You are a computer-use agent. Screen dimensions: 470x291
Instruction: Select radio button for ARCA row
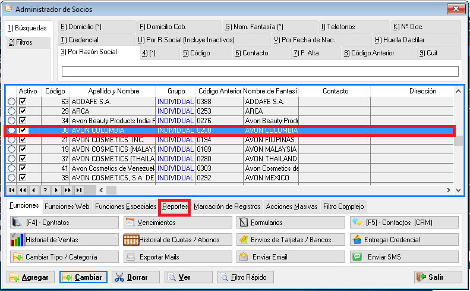tap(11, 111)
